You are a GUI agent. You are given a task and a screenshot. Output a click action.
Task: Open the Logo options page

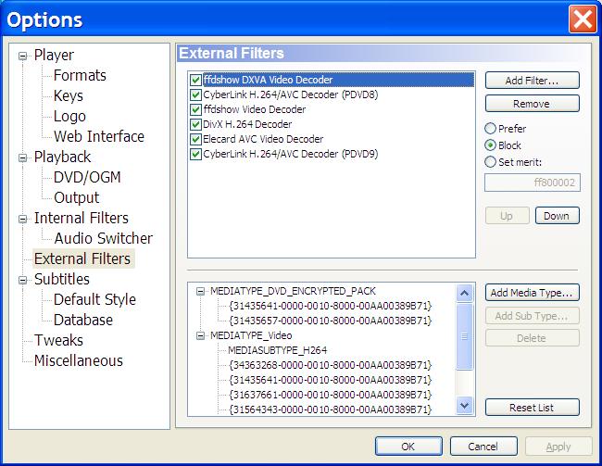pyautogui.click(x=69, y=116)
